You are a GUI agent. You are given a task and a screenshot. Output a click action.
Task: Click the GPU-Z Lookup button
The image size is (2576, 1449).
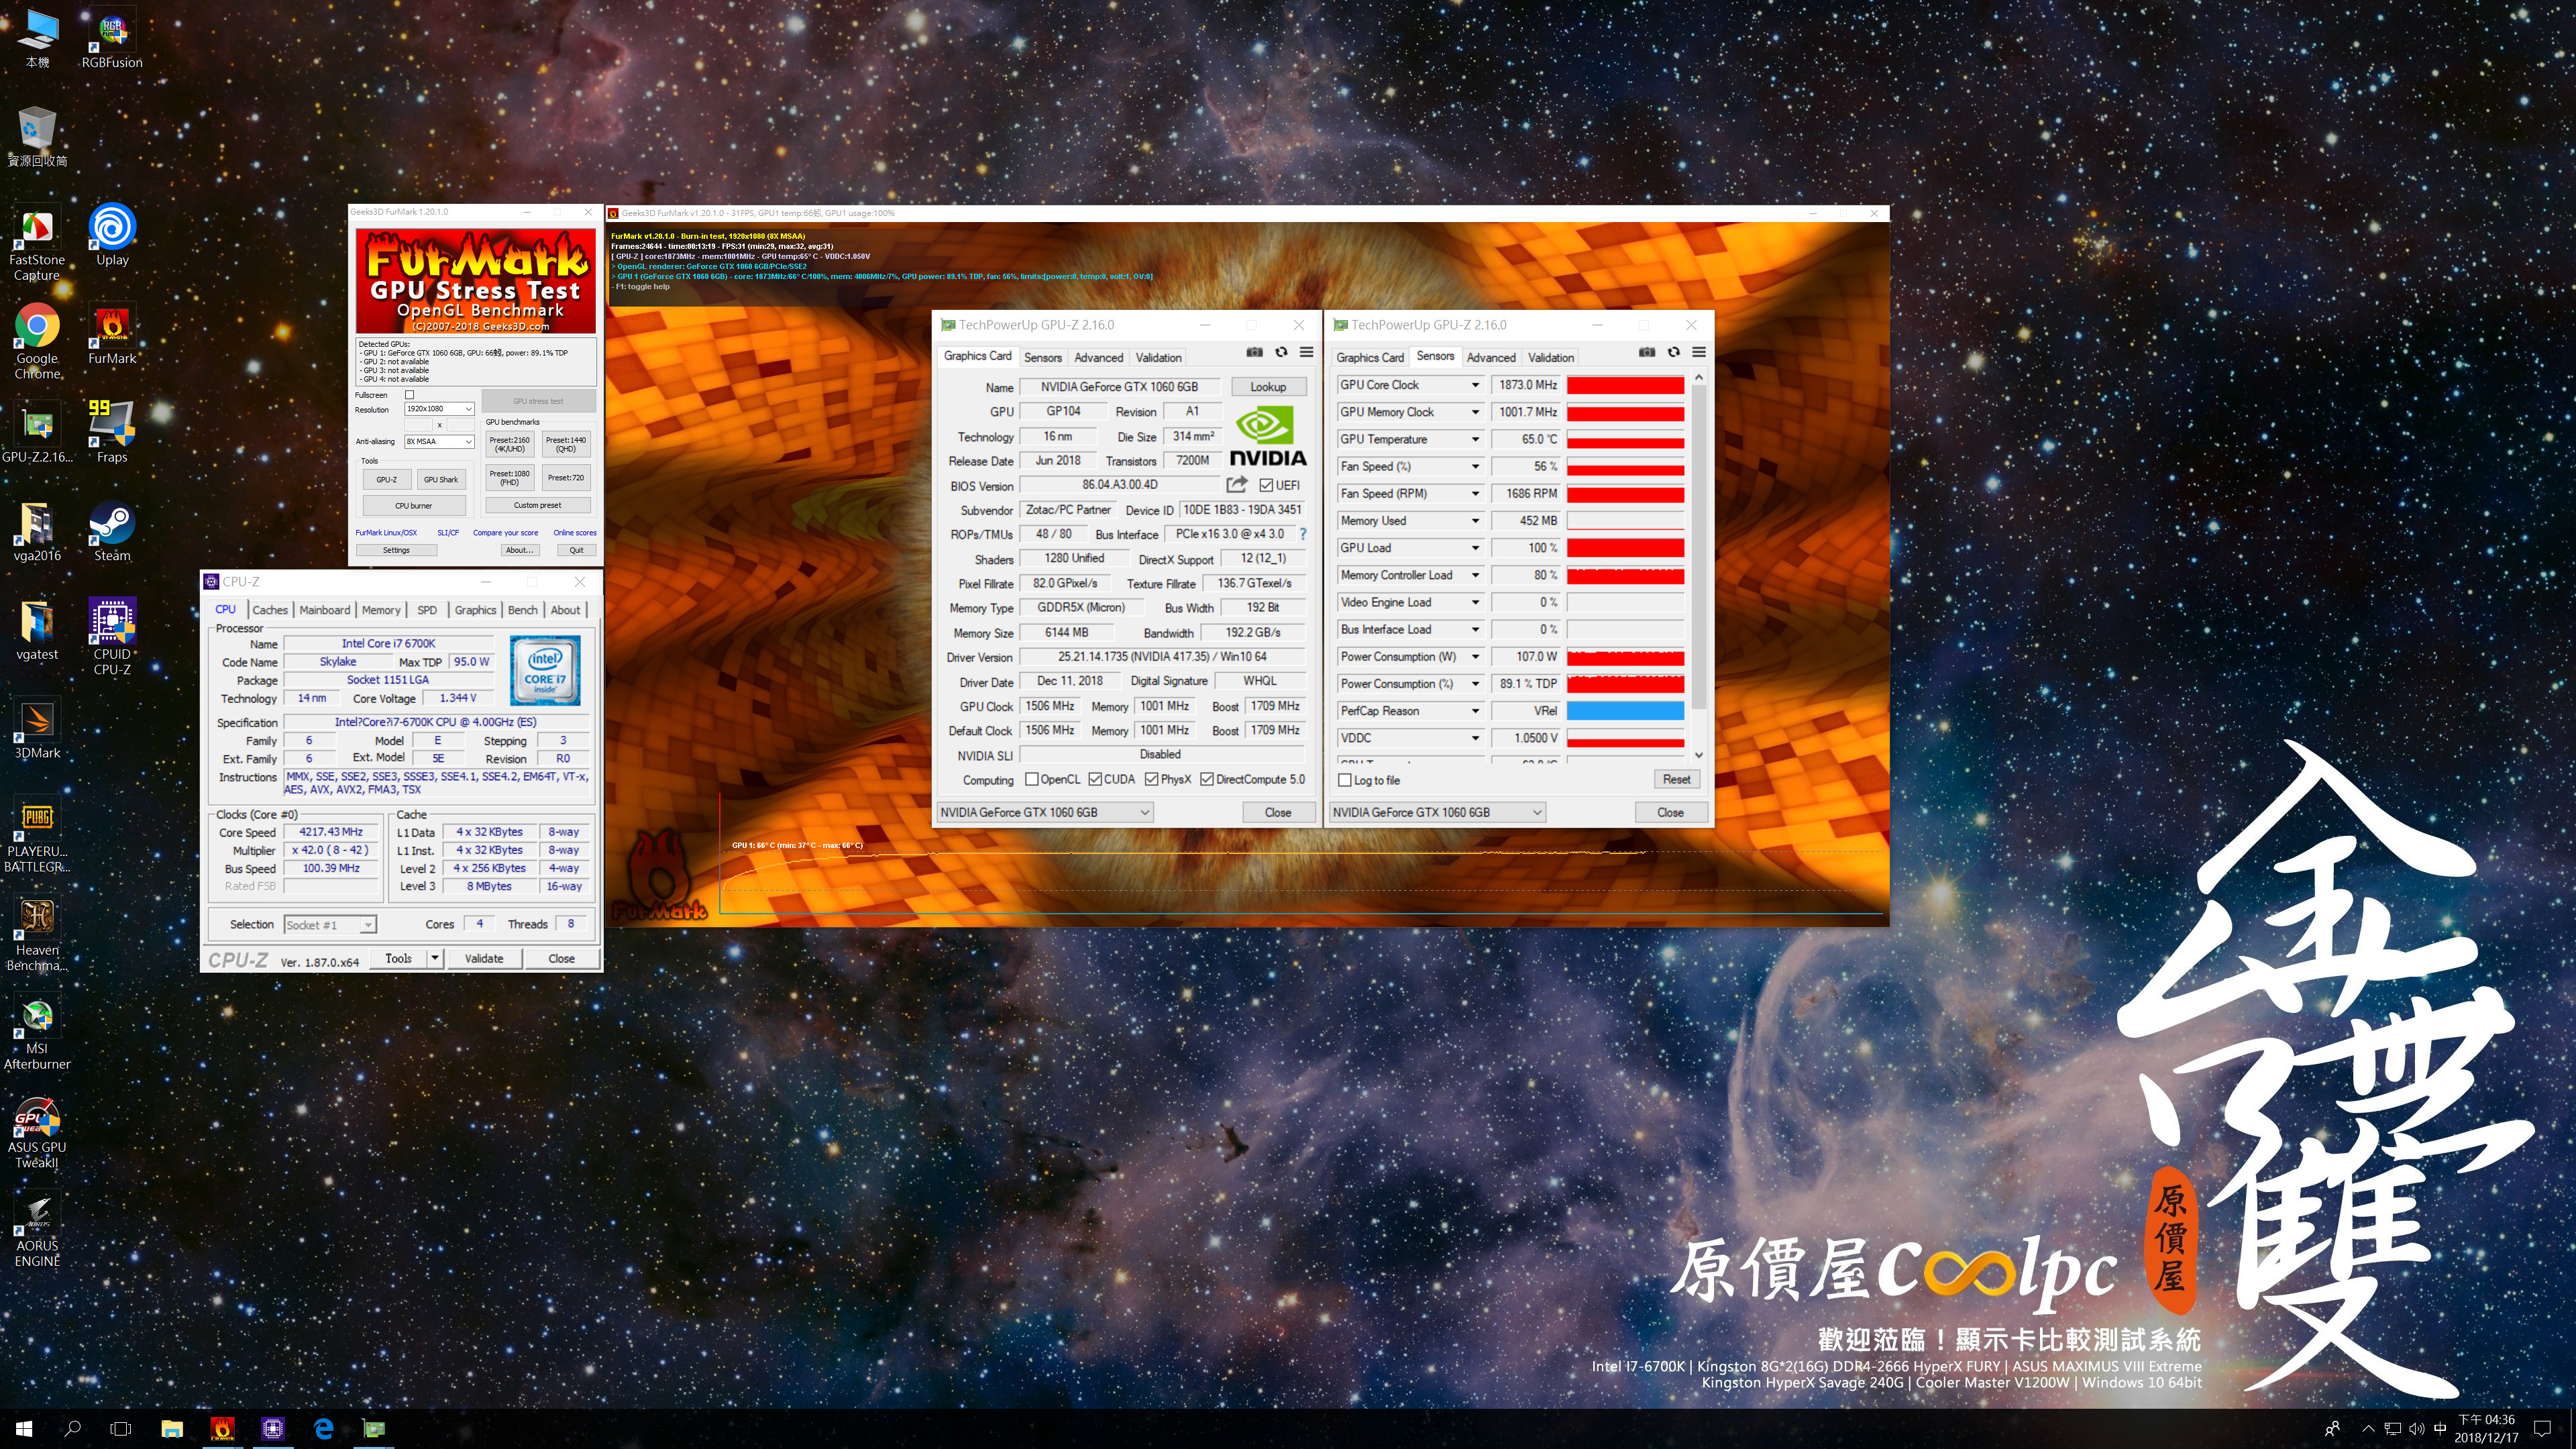[1268, 387]
